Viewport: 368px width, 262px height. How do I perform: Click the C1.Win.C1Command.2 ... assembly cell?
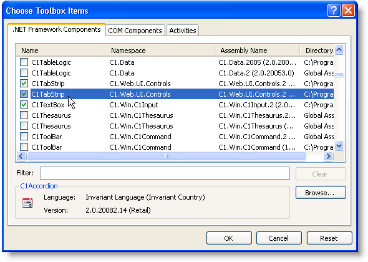[x=257, y=137]
